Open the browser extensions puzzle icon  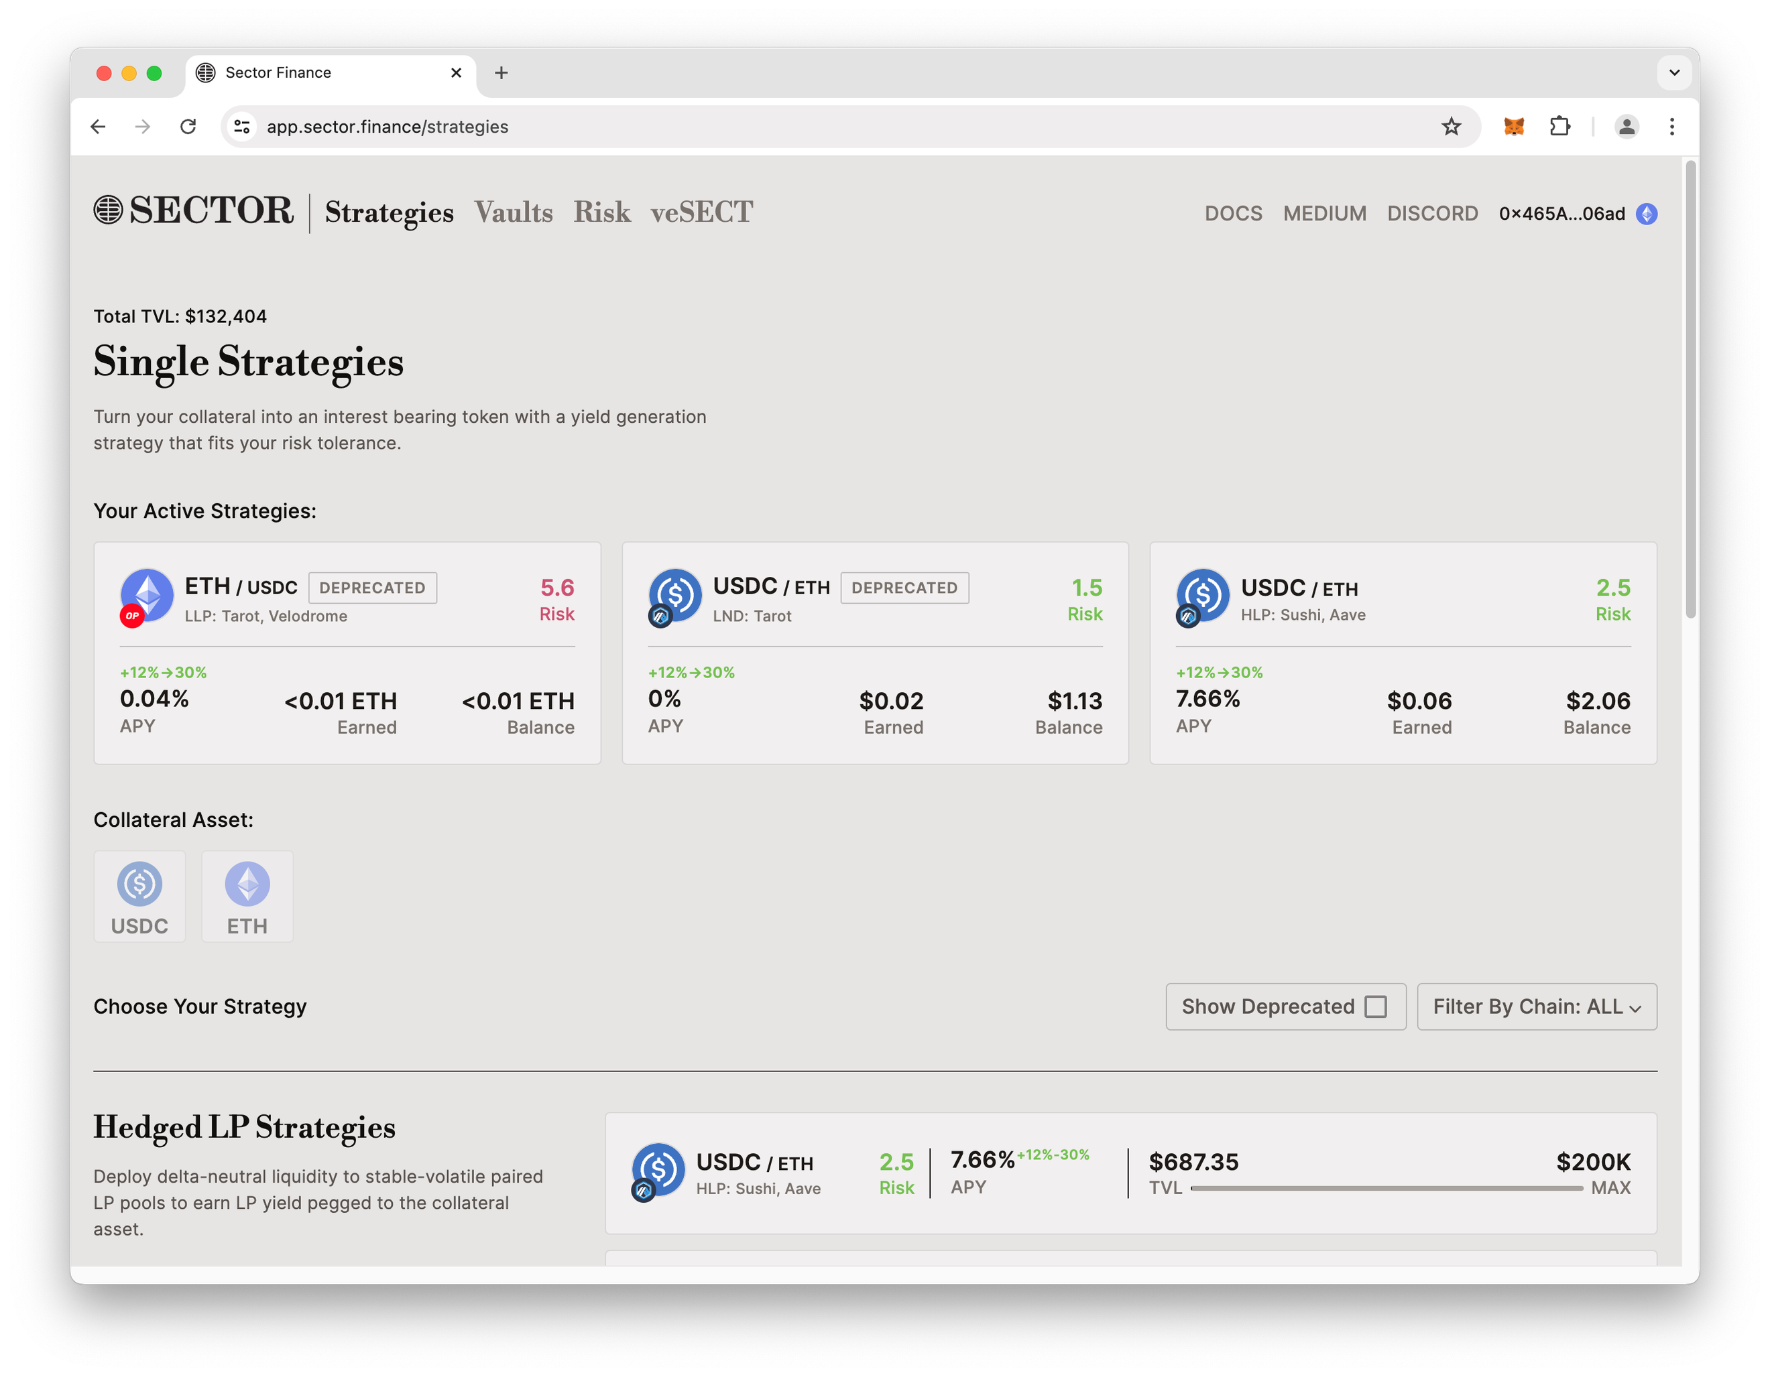1559,127
